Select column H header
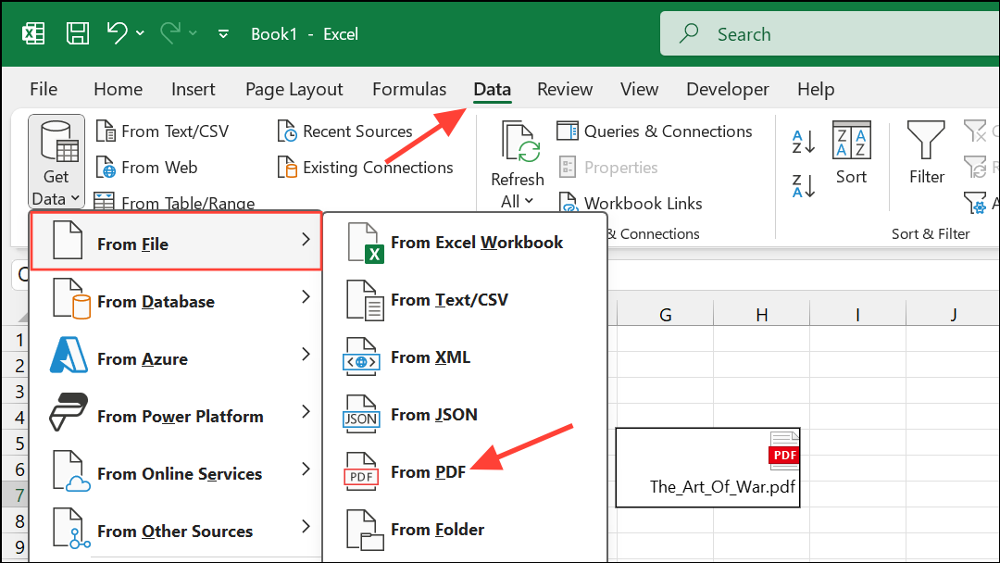 pyautogui.click(x=761, y=314)
